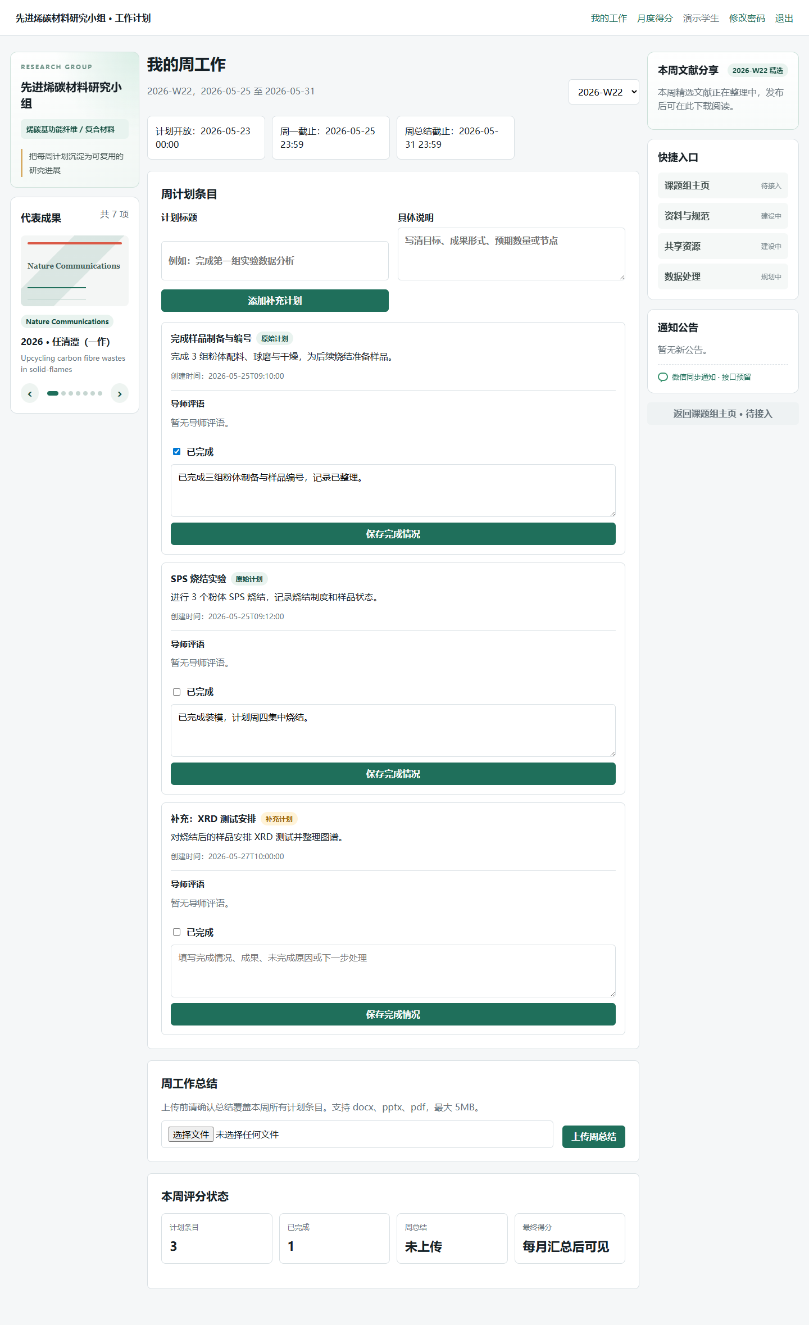
Task: Click 选择文件 to choose summary file
Action: [x=191, y=1135]
